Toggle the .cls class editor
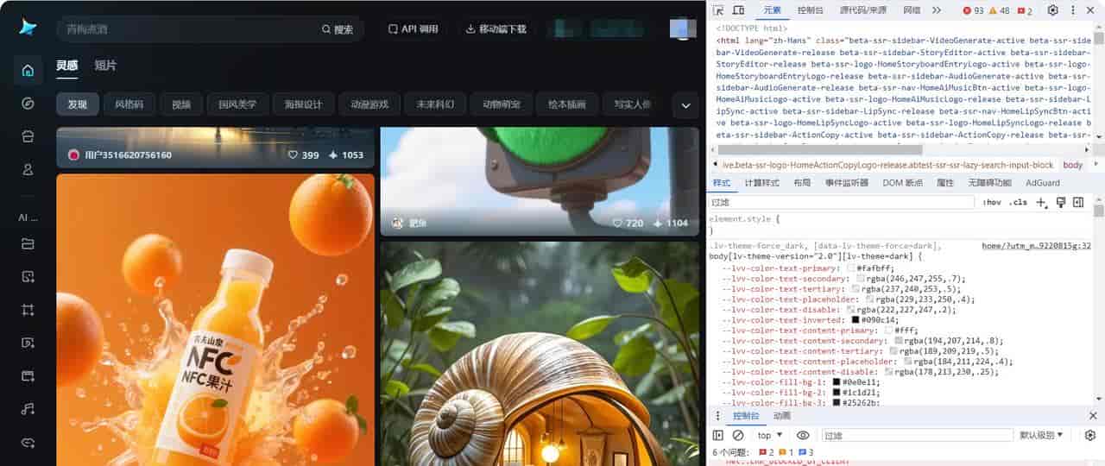Screen dimensions: 1105x466 click(1018, 202)
